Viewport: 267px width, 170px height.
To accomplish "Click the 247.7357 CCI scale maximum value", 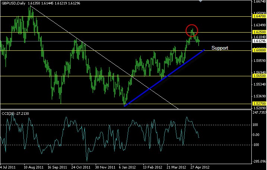I will [x=260, y=113].
